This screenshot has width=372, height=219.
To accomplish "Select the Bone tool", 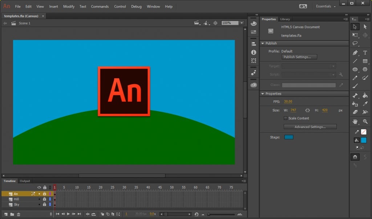I will (355, 95).
